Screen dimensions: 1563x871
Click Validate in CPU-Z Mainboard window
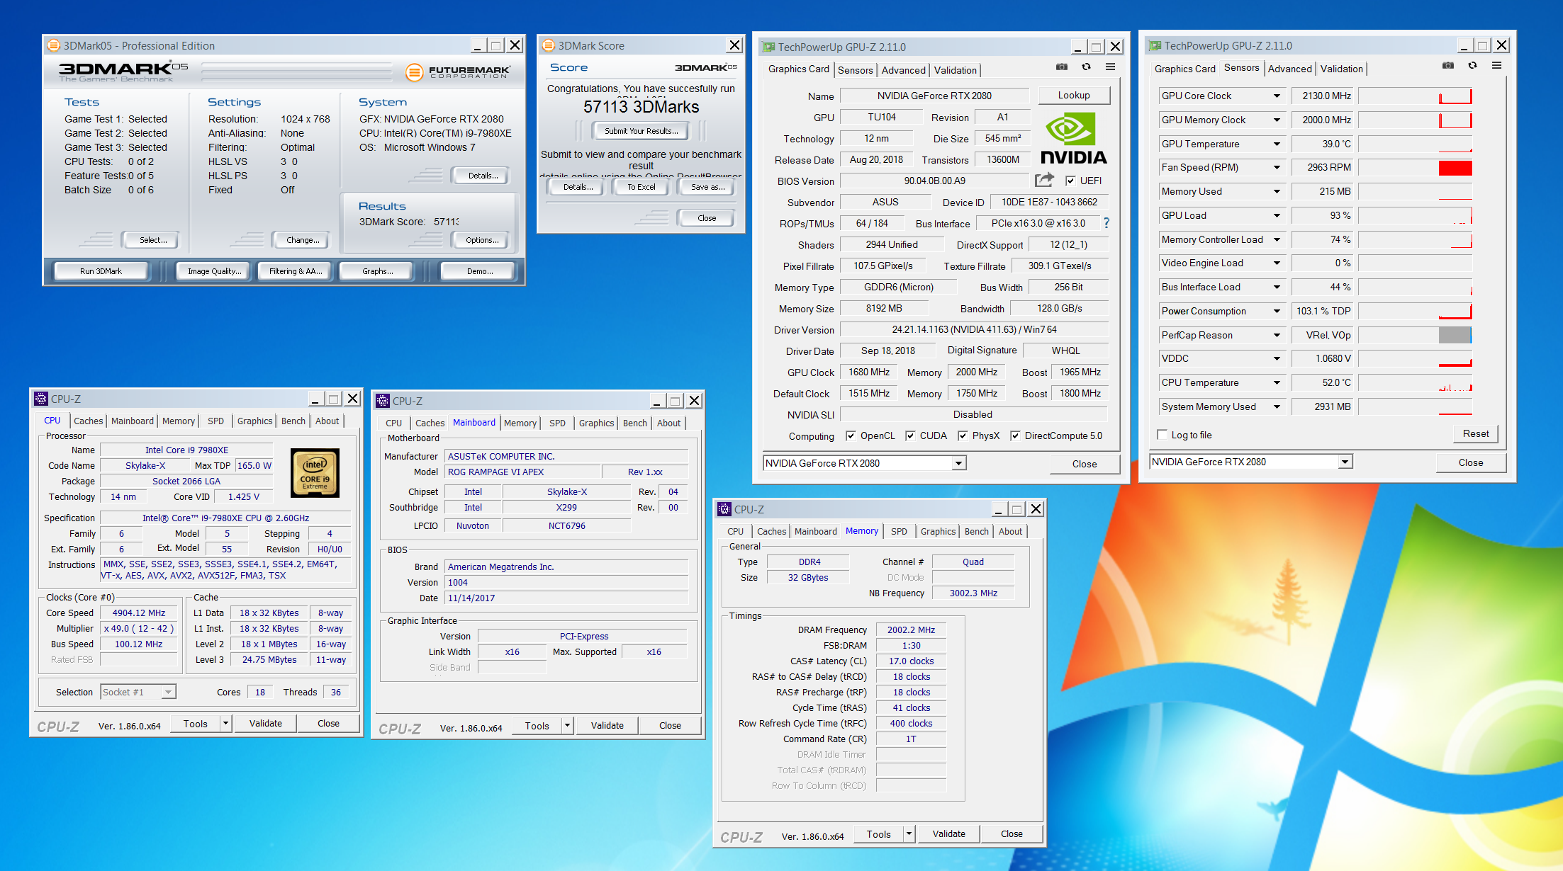click(607, 726)
